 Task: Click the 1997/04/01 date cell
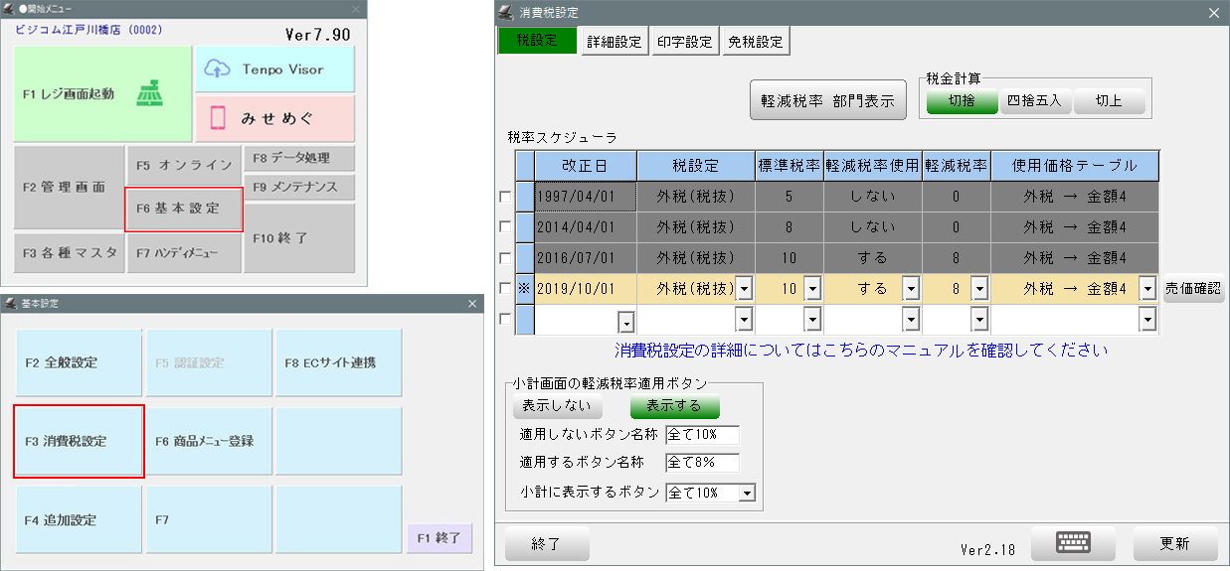pos(586,197)
